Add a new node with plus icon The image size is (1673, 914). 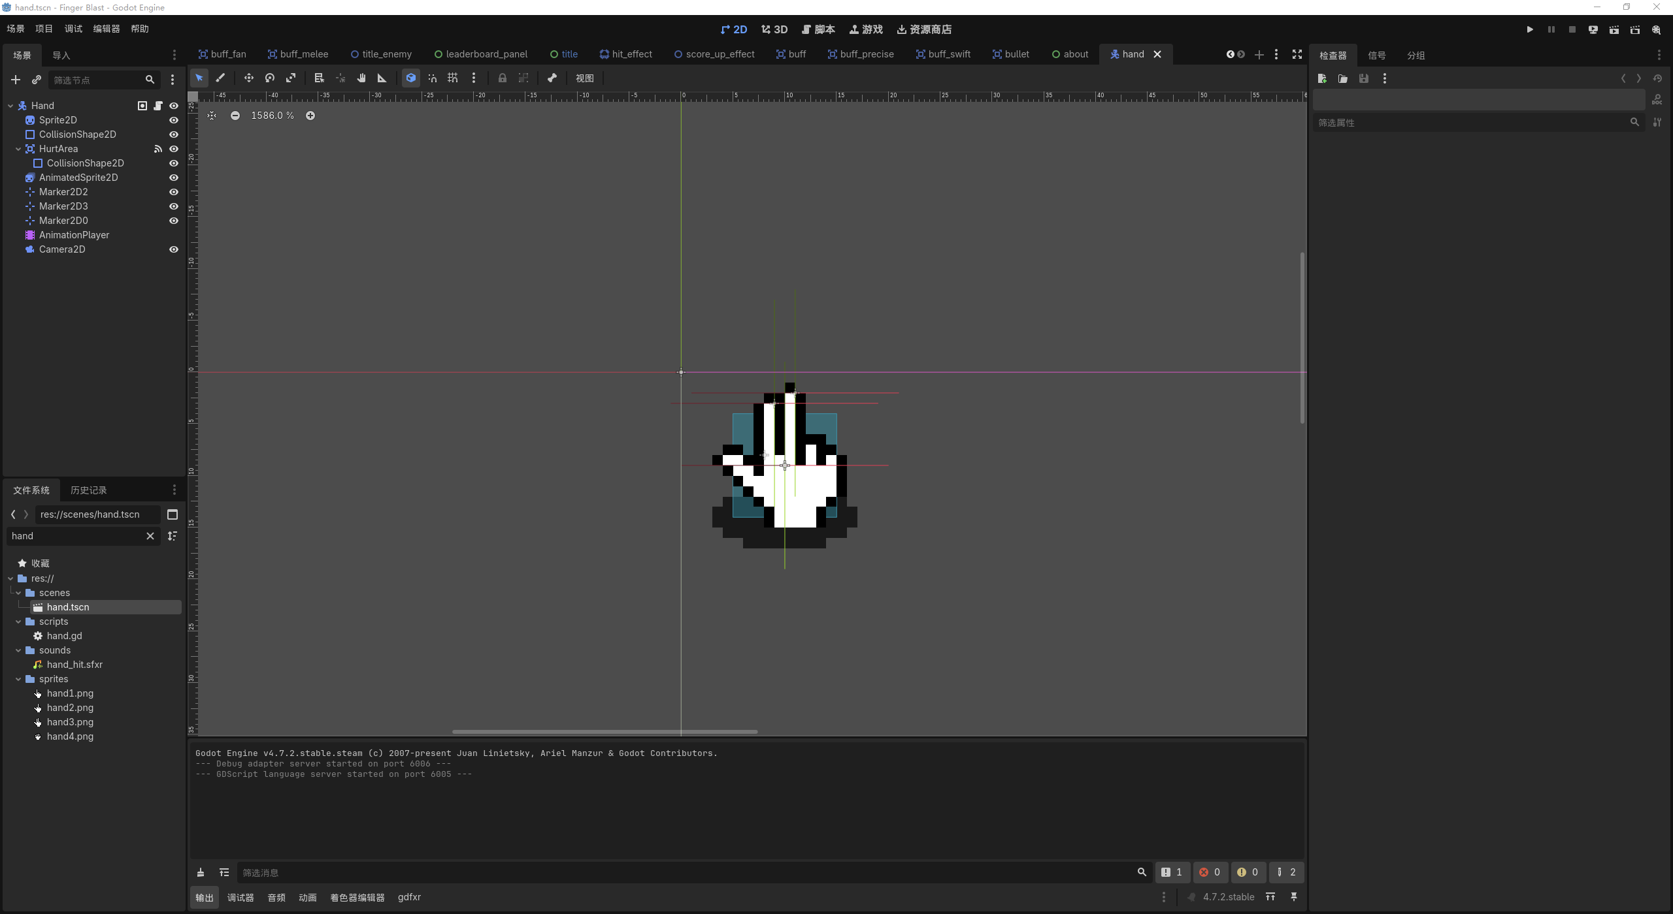16,80
